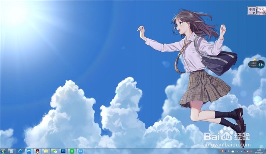Open the taskbar clock showing 11:04

click(x=259, y=151)
